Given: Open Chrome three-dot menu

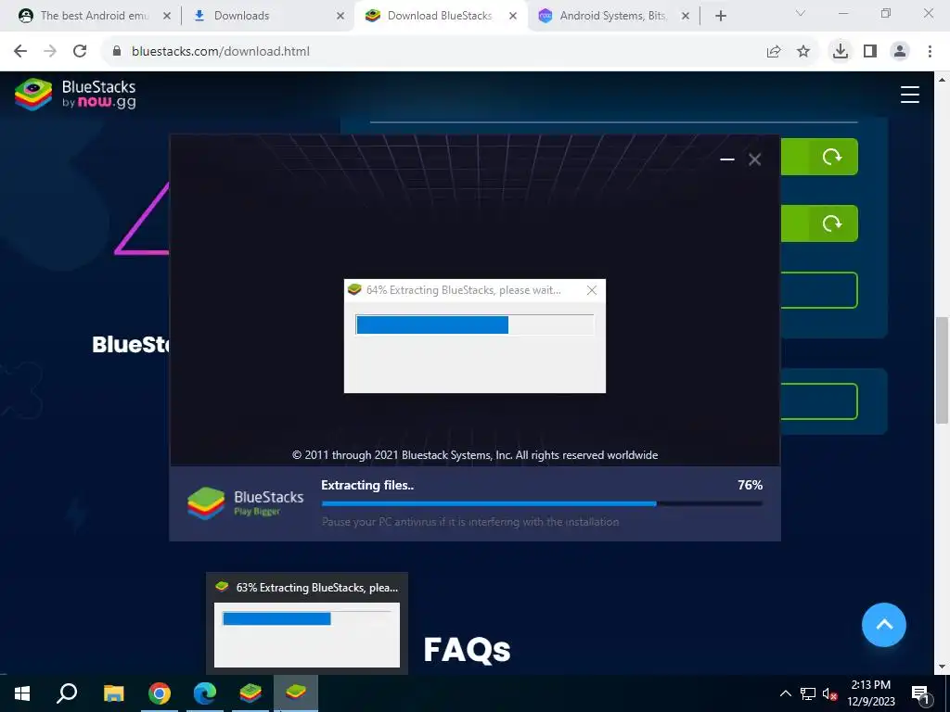Looking at the screenshot, I should (x=930, y=52).
